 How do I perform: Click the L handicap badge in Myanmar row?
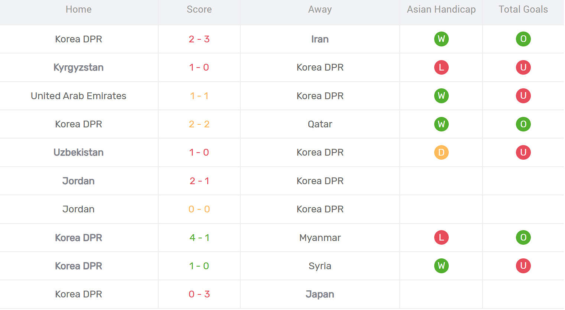pos(441,238)
